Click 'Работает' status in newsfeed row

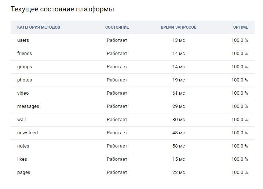pos(117,132)
